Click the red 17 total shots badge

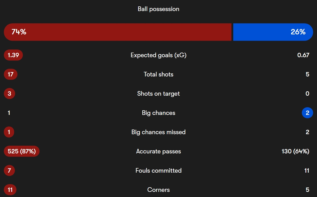[11, 74]
